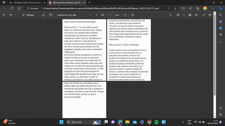Screen dimensions: 225x126
Task: Open sidebar settings gear at bottom
Action: tap(220, 115)
